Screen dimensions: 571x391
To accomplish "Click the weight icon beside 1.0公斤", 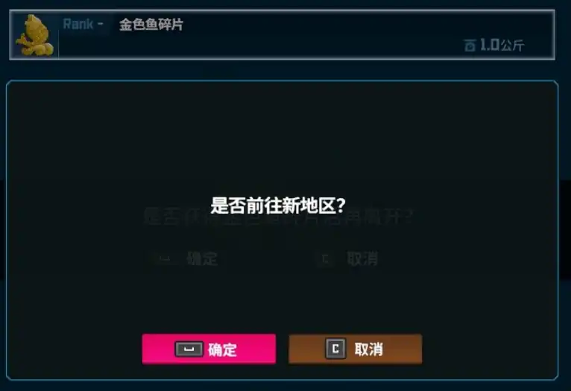I will (470, 45).
